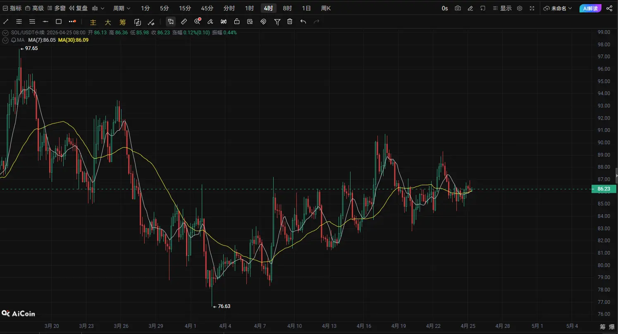This screenshot has width=618, height=334.
Task: Enter fullscreen chart mode
Action: coord(532,8)
